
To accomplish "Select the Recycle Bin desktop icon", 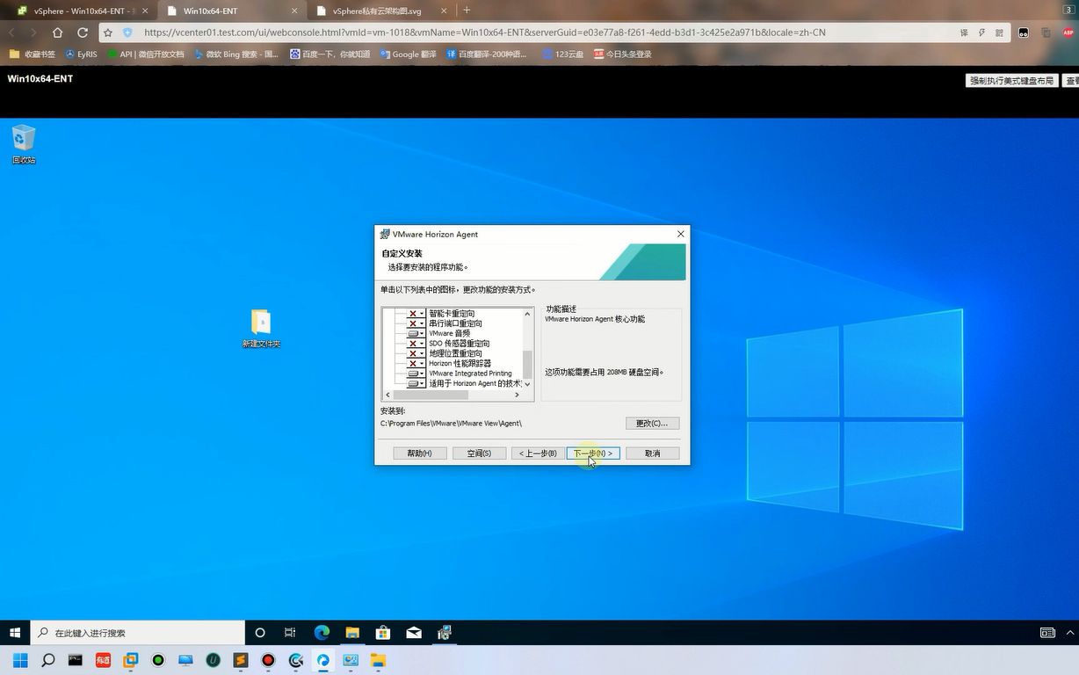I will (x=24, y=144).
